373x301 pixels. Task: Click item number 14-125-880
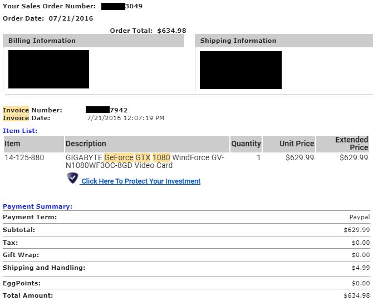[x=24, y=157]
